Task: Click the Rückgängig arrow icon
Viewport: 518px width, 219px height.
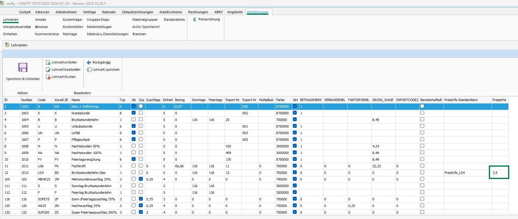Action: click(x=89, y=63)
